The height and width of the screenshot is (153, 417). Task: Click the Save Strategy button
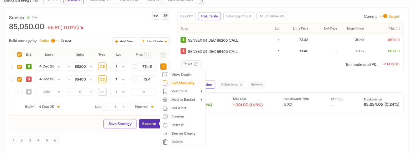click(120, 124)
